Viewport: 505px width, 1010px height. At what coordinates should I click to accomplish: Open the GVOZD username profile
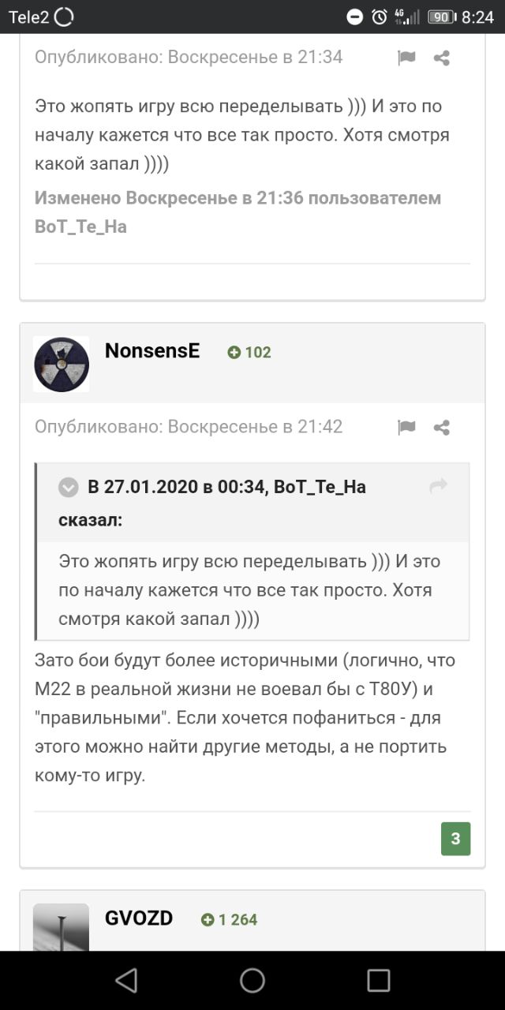click(x=139, y=918)
